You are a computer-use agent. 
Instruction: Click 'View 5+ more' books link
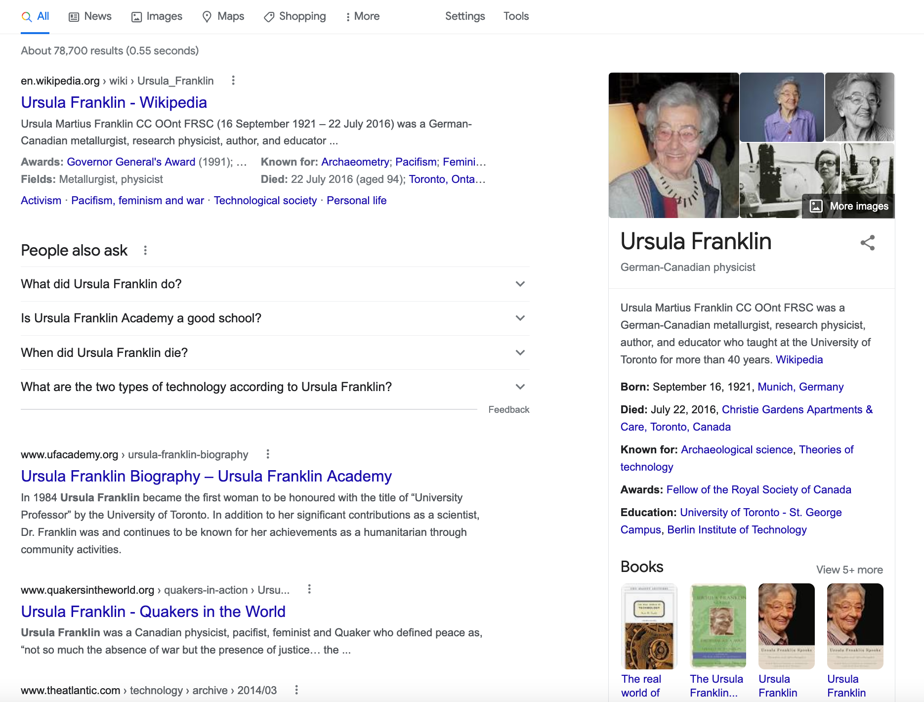[849, 570]
